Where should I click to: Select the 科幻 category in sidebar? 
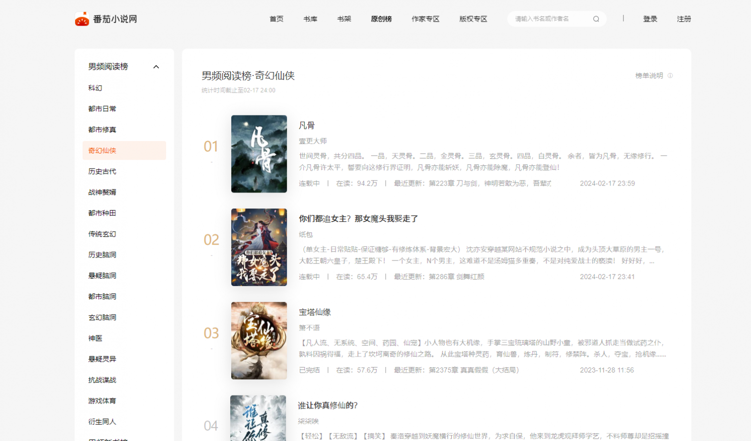pyautogui.click(x=95, y=88)
